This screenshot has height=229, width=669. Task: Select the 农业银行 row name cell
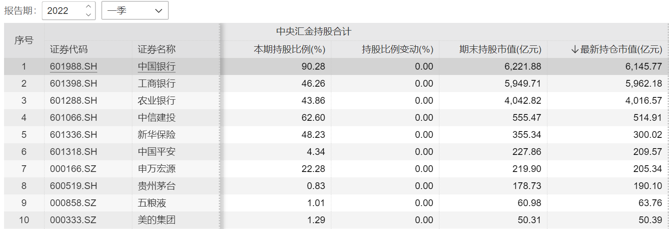(156, 101)
